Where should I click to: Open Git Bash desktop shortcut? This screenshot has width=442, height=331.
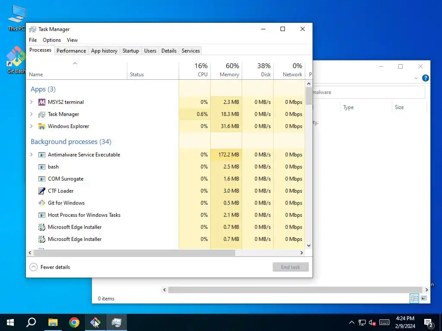coord(16,60)
